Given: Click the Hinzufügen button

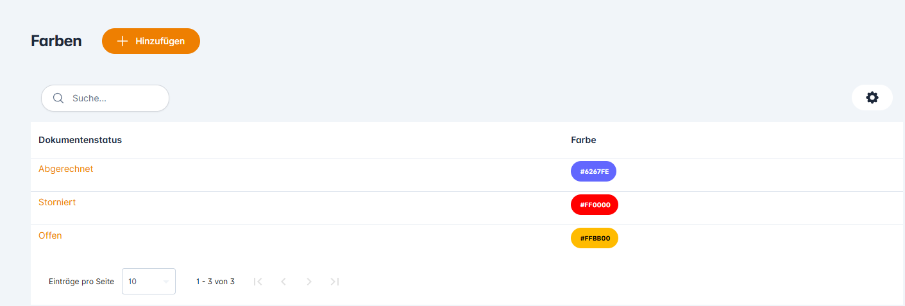Looking at the screenshot, I should [151, 41].
